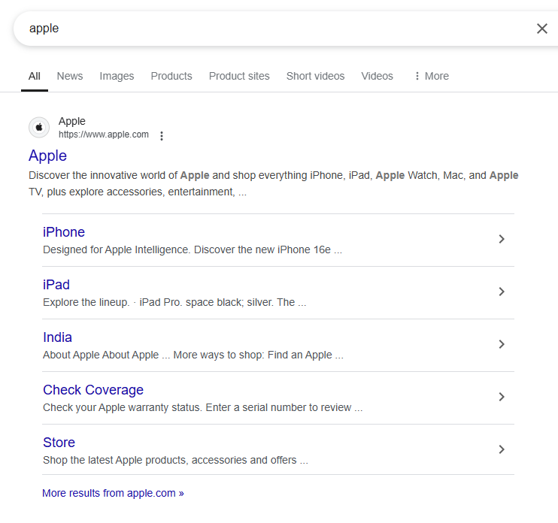Viewport: 558px width, 523px height.
Task: Expand the iPhone sitelink chevron
Action: (502, 239)
